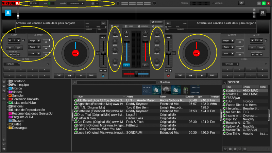Image resolution: width=272 pixels, height=153 pixels.
Task: Double loop size with deck A right arrow
Action: [x=19, y=40]
